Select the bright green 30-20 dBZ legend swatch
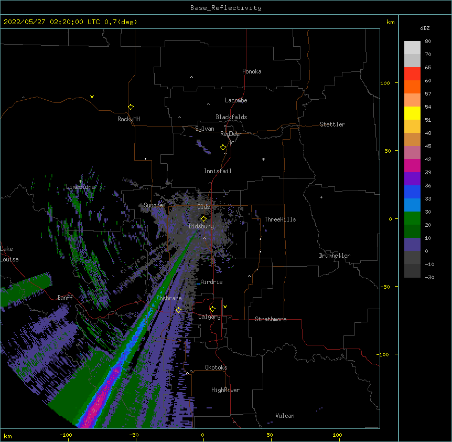The height and width of the screenshot is (442, 452). coord(412,218)
